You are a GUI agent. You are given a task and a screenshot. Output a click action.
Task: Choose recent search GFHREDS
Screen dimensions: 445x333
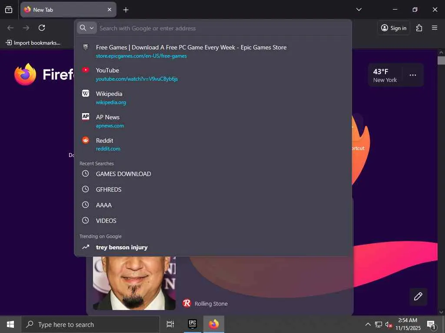point(213,189)
